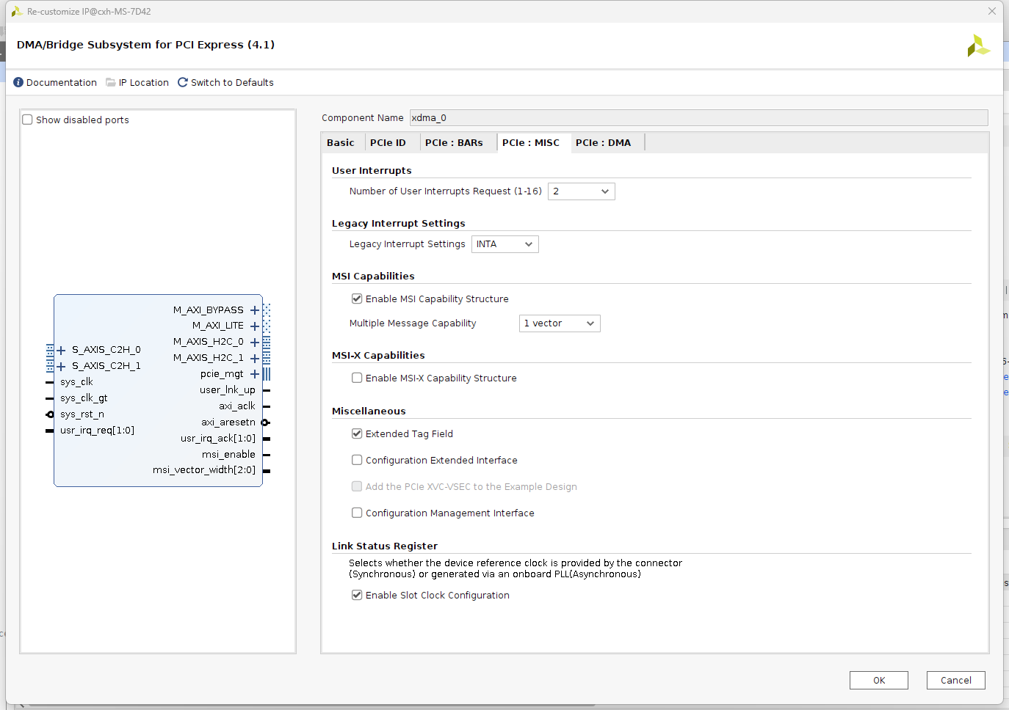Open Legacy Interrupt Settings INTA dropdown
Viewport: 1009px width, 710px height.
pos(505,244)
